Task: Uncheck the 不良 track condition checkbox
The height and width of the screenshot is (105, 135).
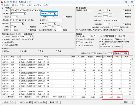Action: coord(29,20)
